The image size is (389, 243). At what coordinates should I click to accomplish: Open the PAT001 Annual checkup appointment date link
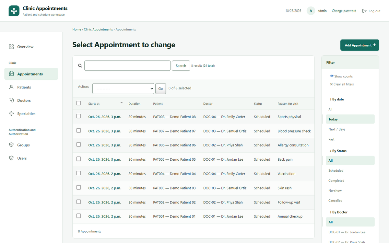(x=104, y=216)
